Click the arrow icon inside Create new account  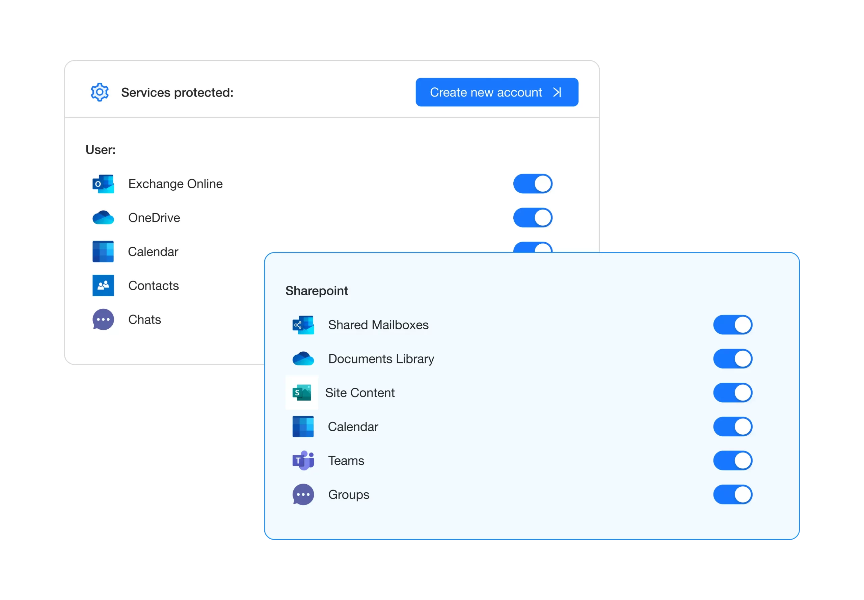pos(557,92)
